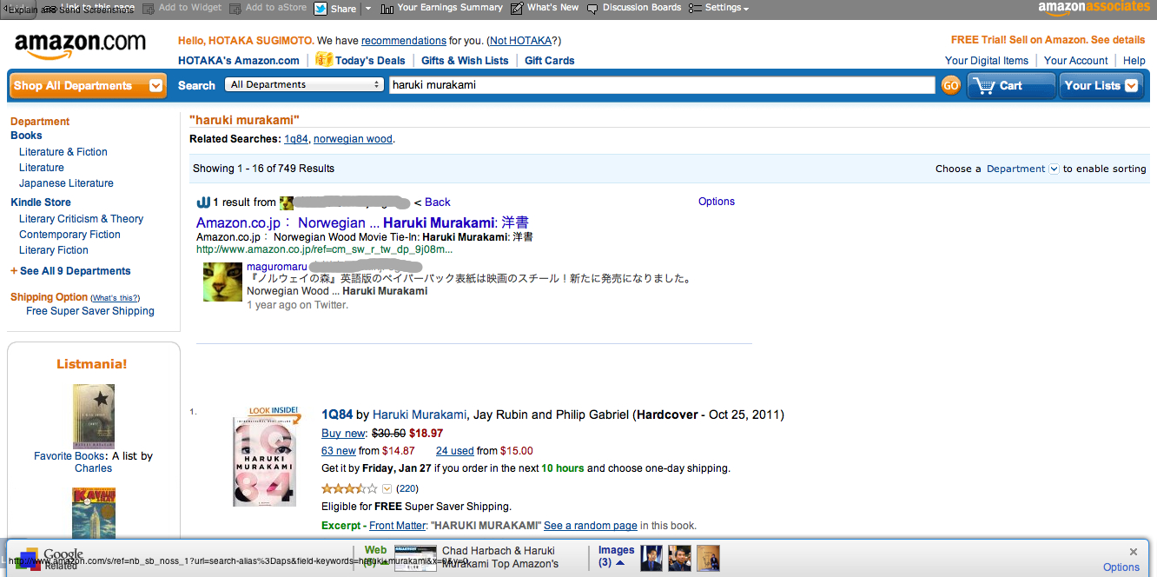
Task: Select Literary Criticism & Theory in Kindle Store
Action: [x=81, y=219]
